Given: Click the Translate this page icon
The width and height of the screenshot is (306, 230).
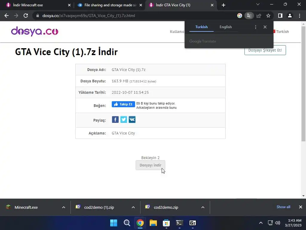Looking at the screenshot, I should click(249, 16).
